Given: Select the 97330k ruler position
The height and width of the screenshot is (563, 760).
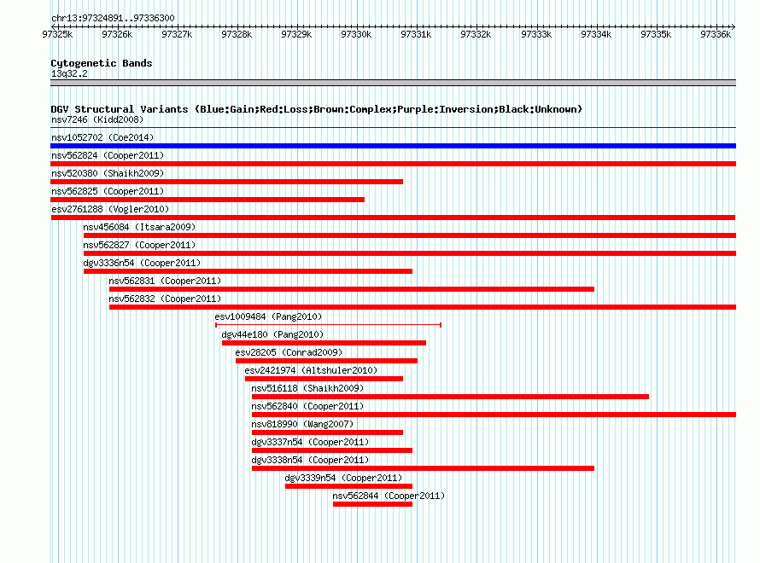Looking at the screenshot, I should (x=356, y=34).
